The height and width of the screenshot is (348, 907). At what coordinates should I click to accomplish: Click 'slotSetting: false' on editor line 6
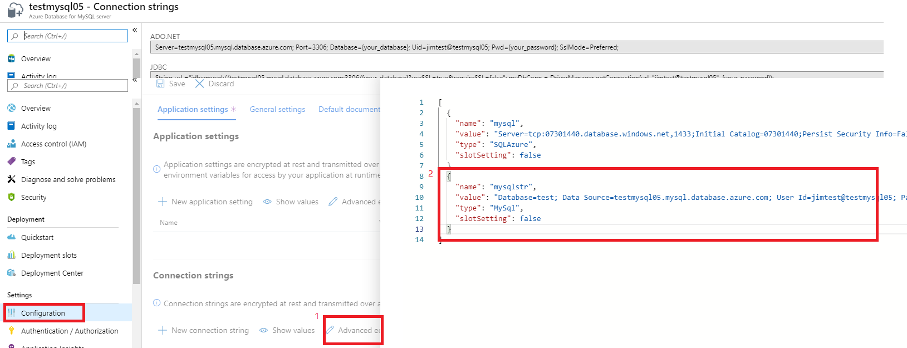[x=498, y=155]
